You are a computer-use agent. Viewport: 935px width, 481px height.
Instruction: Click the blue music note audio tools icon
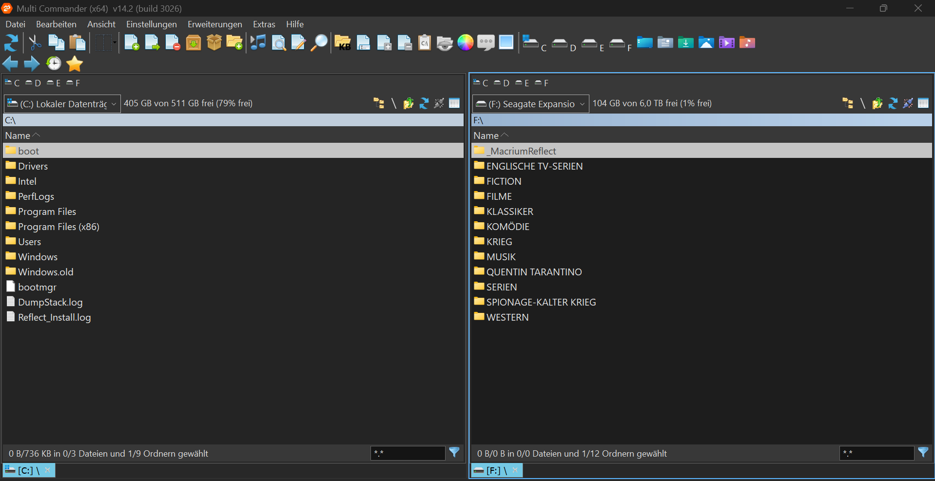258,43
